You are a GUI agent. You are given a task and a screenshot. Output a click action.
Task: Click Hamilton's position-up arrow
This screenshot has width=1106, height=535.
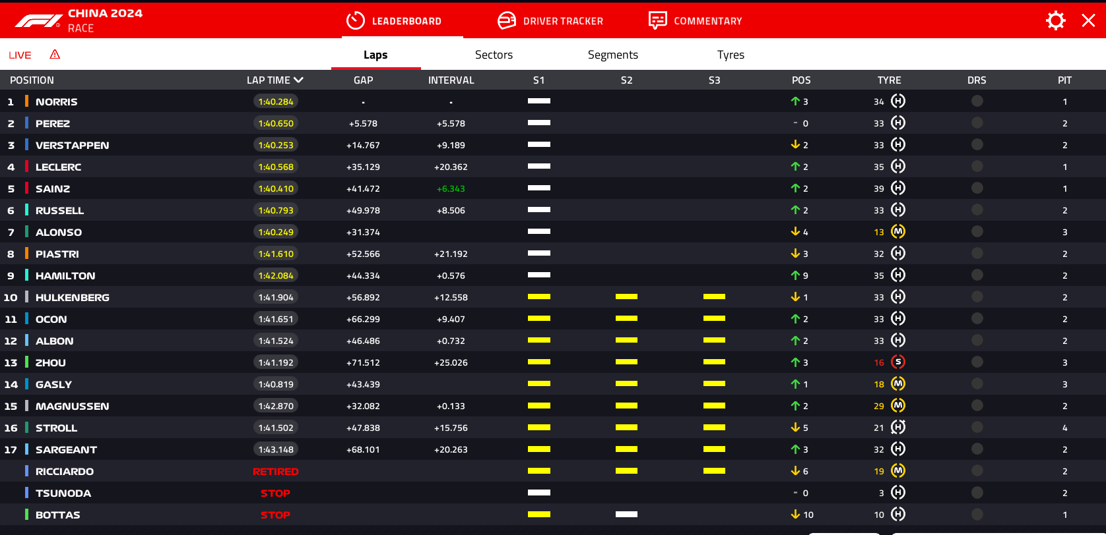[795, 275]
